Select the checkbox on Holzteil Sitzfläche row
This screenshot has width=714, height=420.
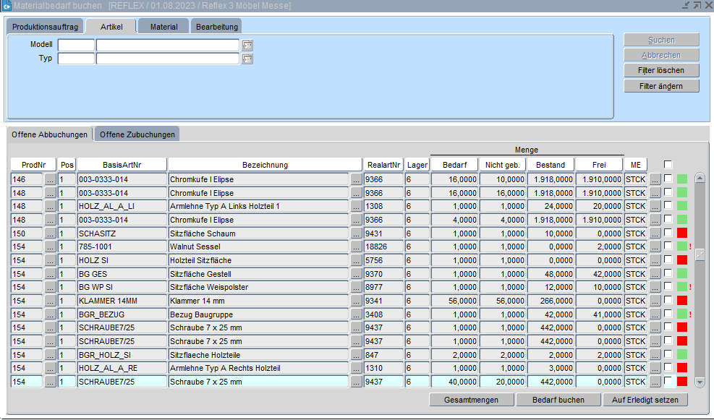[668, 260]
